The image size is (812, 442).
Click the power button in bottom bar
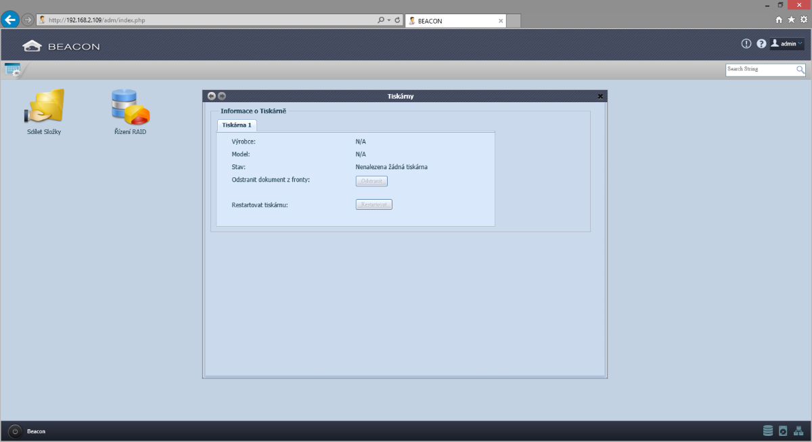point(15,431)
